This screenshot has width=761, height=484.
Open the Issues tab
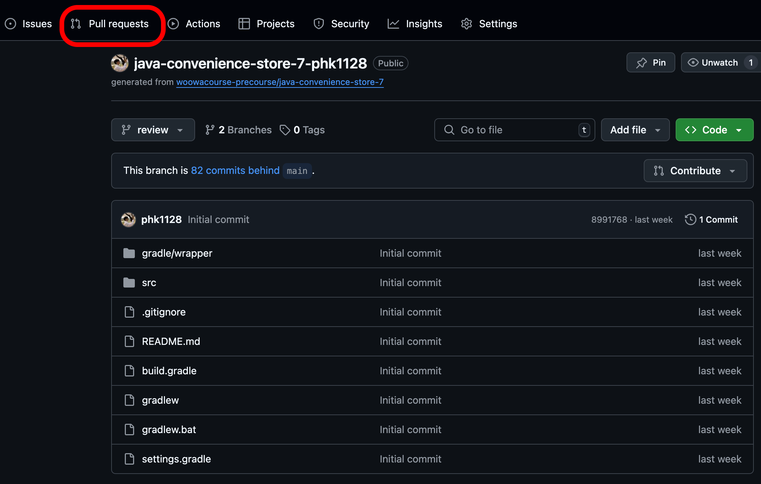[28, 24]
